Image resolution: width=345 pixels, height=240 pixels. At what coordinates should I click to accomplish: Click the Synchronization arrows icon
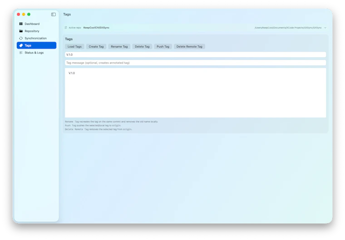21,38
